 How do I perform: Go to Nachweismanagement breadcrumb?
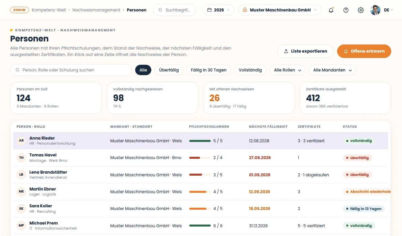[96, 10]
